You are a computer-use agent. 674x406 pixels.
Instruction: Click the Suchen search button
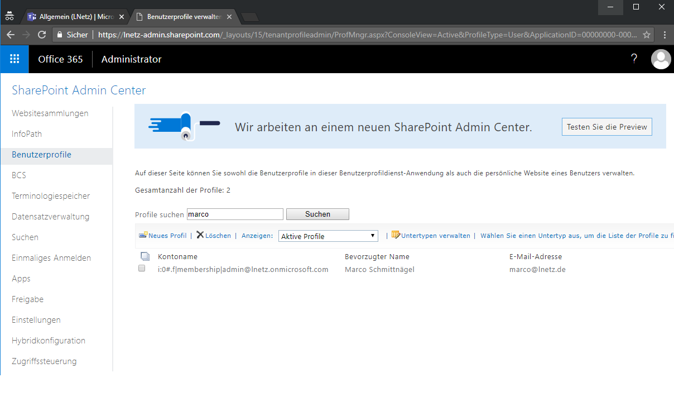click(x=317, y=214)
